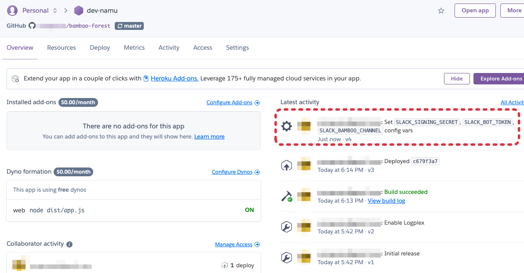Click the ON status of web dyno

click(249, 210)
